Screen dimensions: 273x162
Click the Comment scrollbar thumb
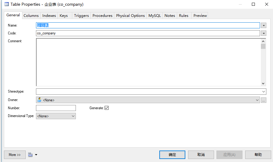coord(263,46)
